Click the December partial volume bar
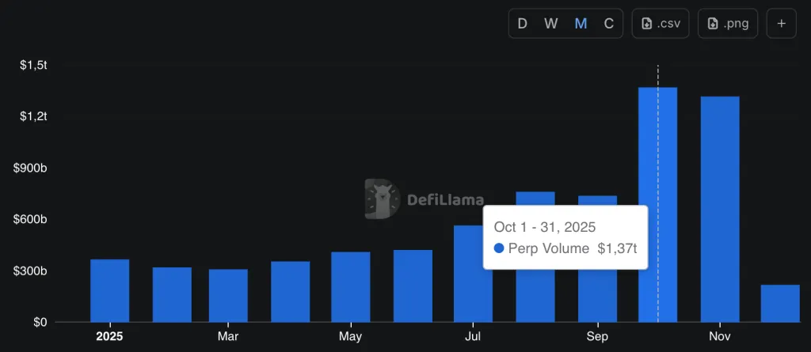This screenshot has width=811, height=352. pyautogui.click(x=780, y=304)
